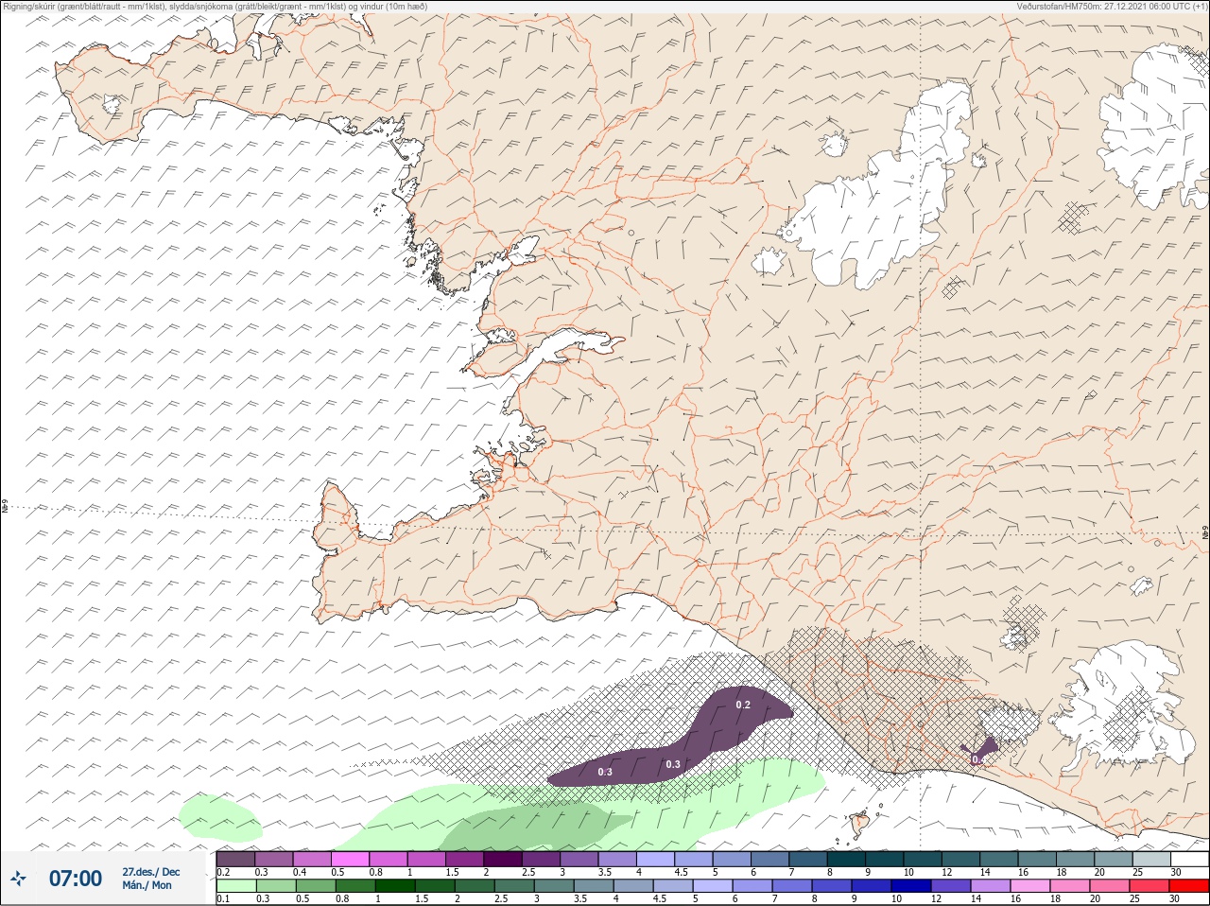Select the 30 white swatch in the purple legend
The image size is (1210, 906).
point(1189,859)
